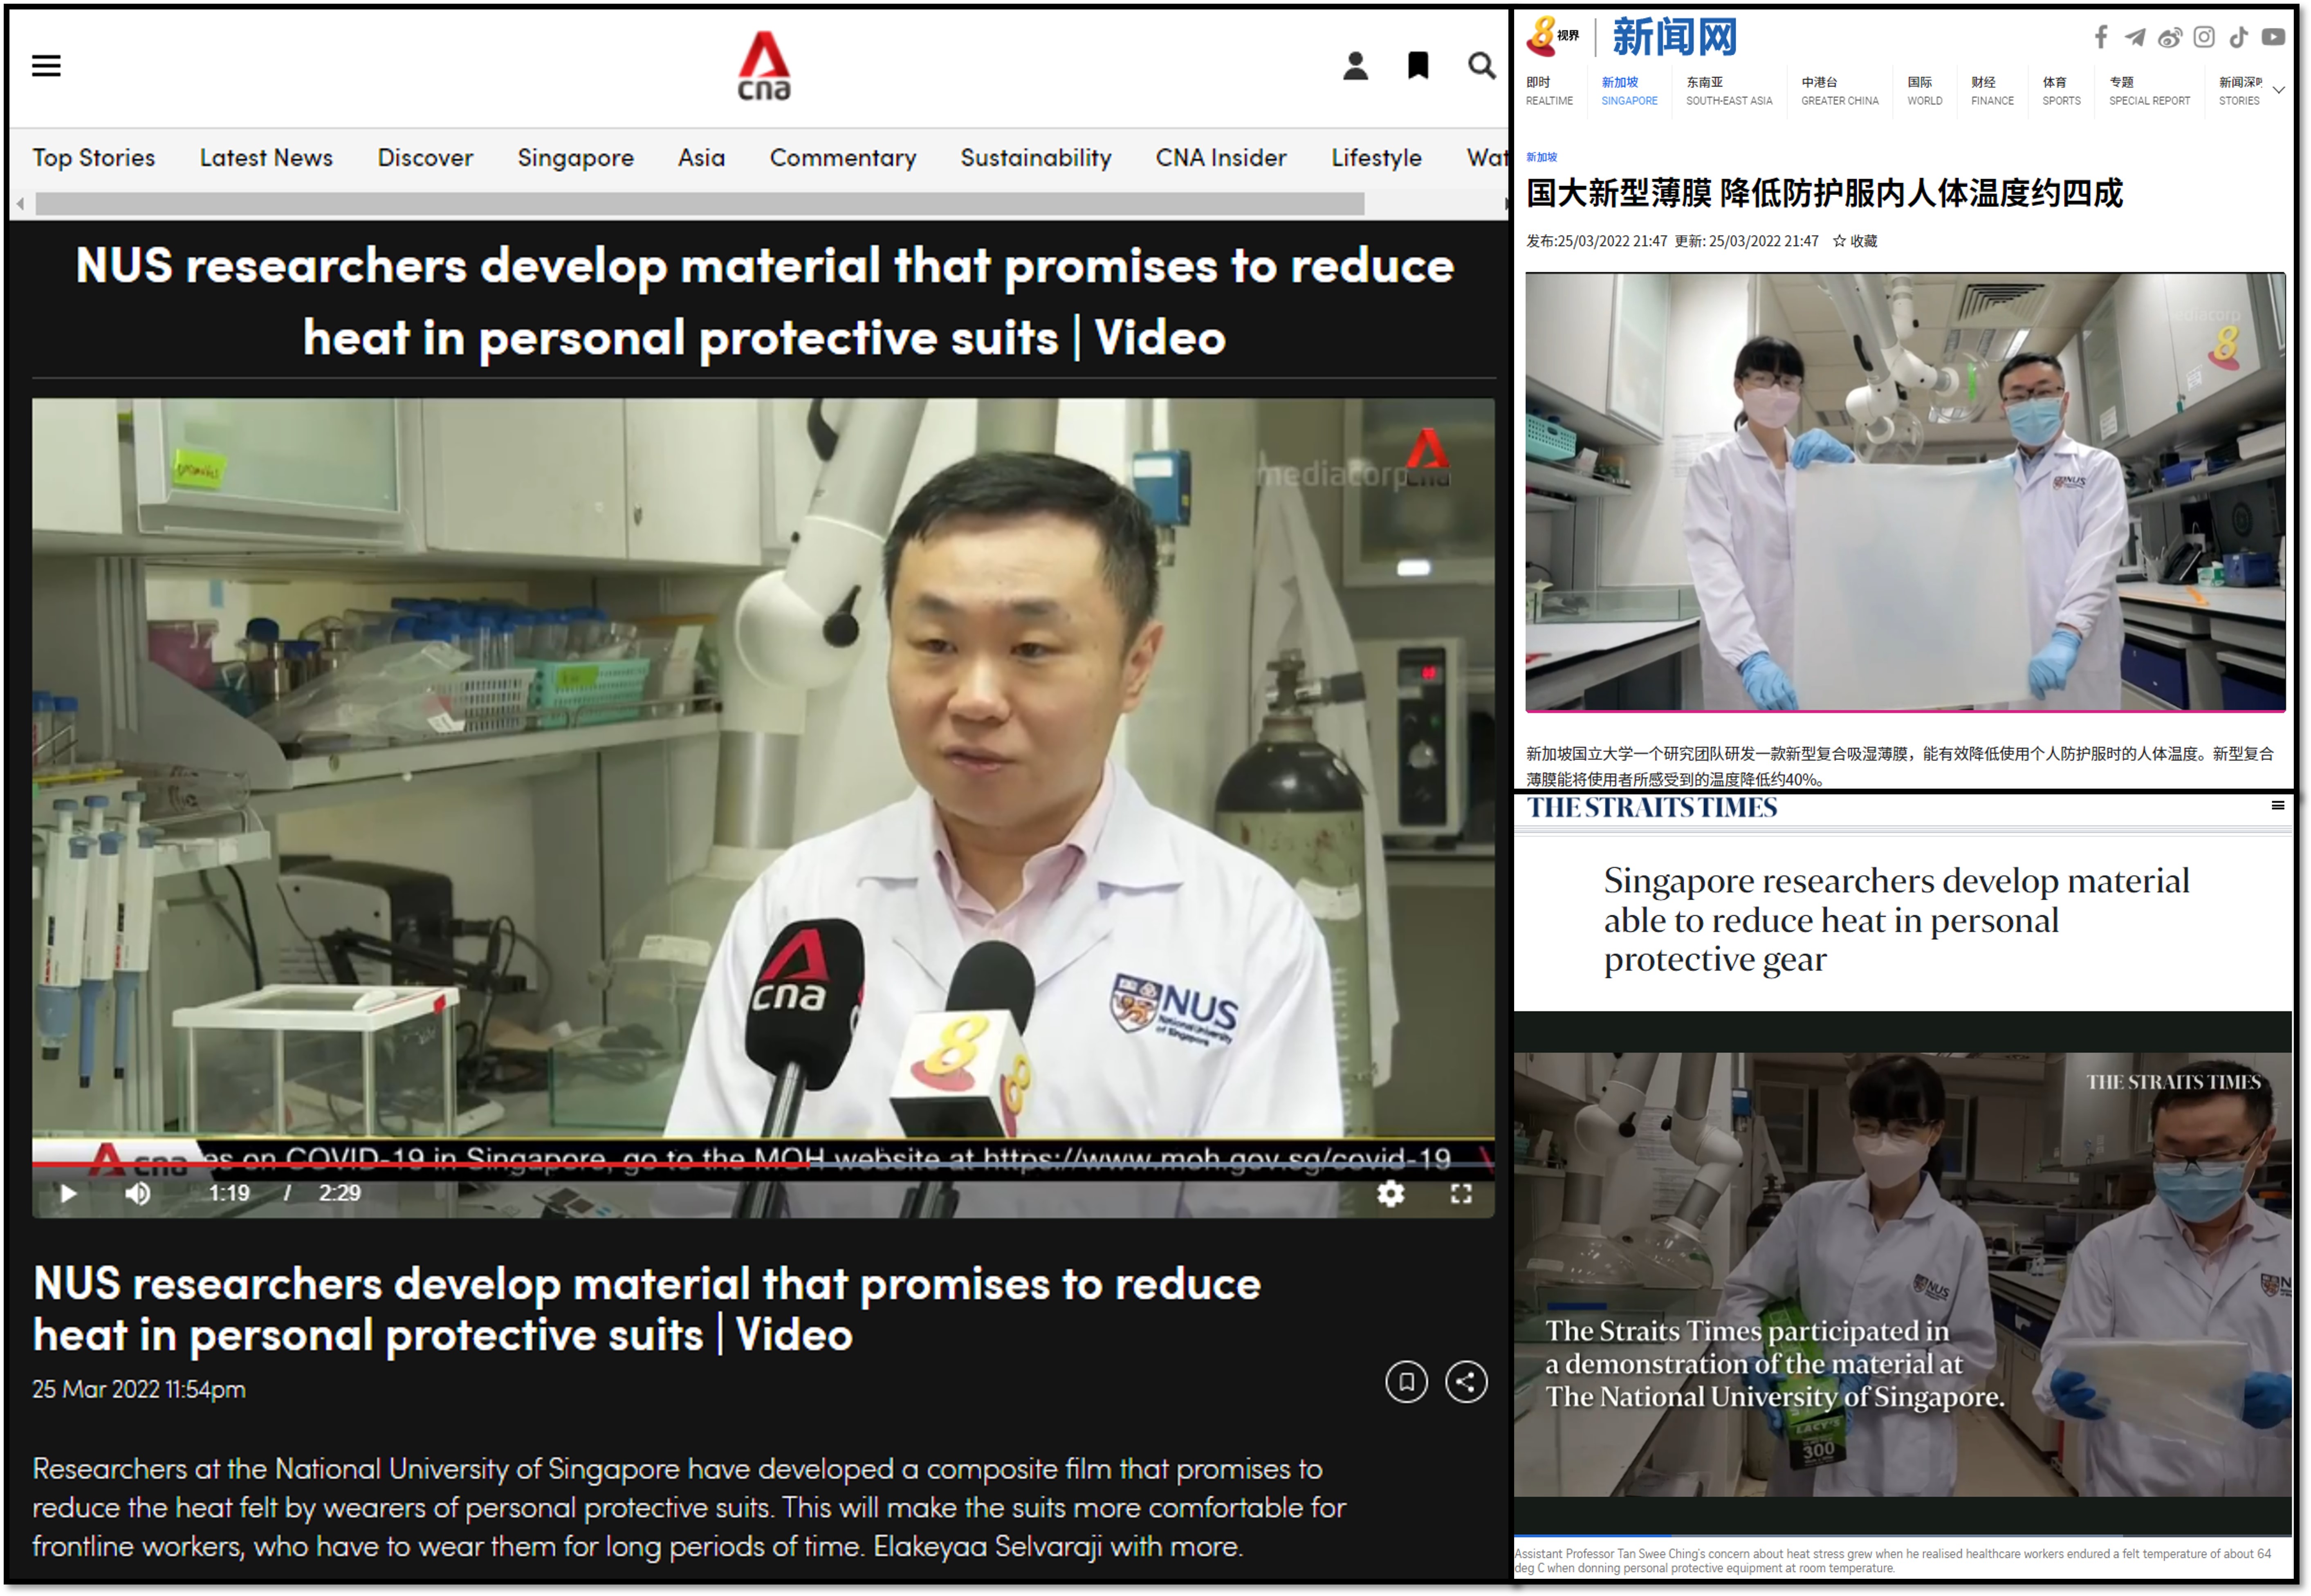Click the '25 Mar 2022 11:54pm' timestamp
This screenshot has height=1596, width=2311.
click(139, 1390)
